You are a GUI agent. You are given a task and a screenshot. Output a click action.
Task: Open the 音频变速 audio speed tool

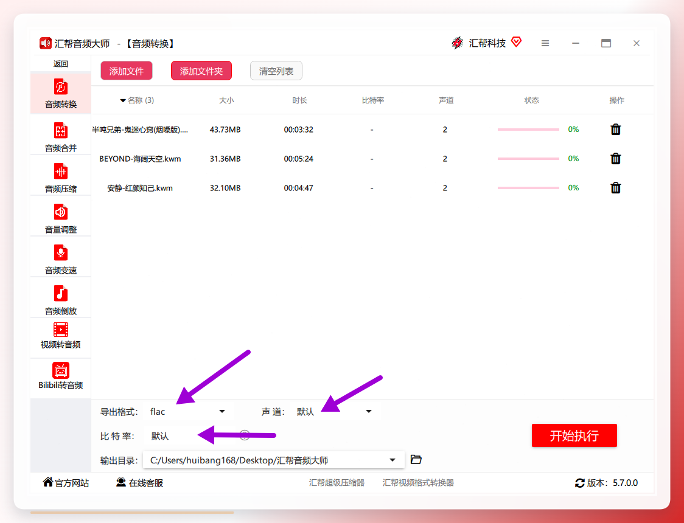[61, 259]
